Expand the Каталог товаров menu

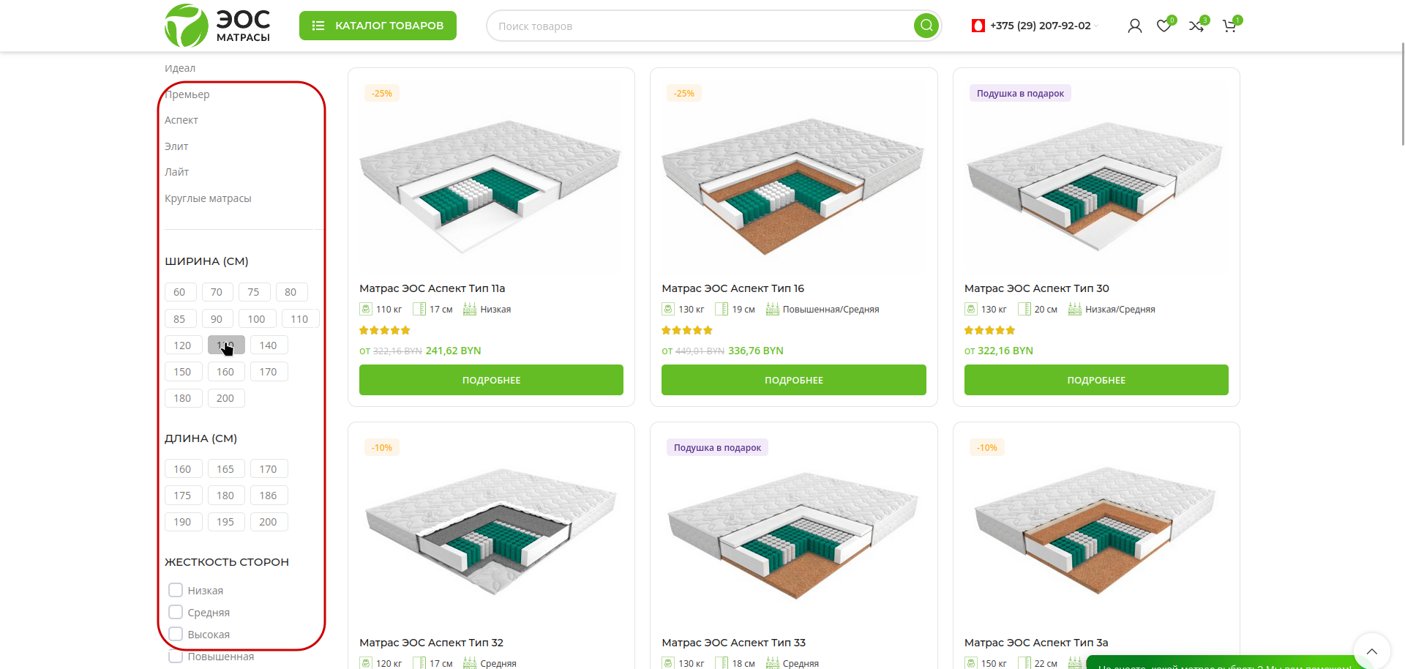[378, 26]
